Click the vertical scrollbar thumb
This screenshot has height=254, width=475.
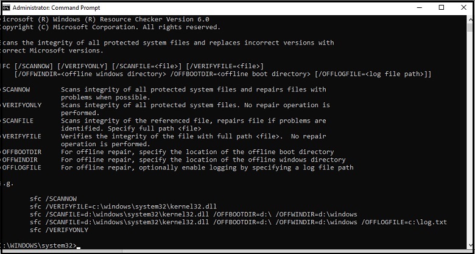point(470,27)
